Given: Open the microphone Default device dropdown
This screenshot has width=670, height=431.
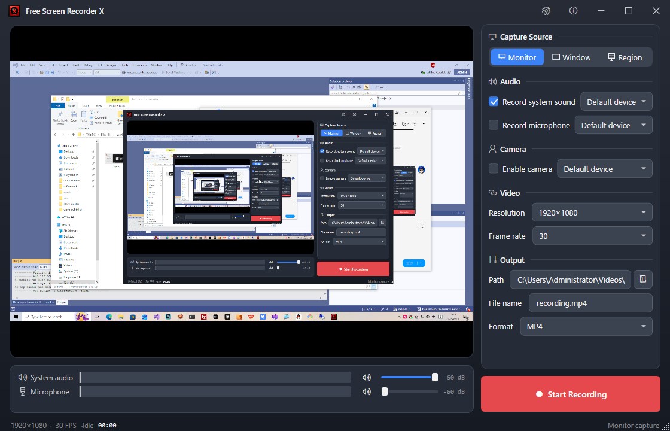Looking at the screenshot, I should click(614, 125).
